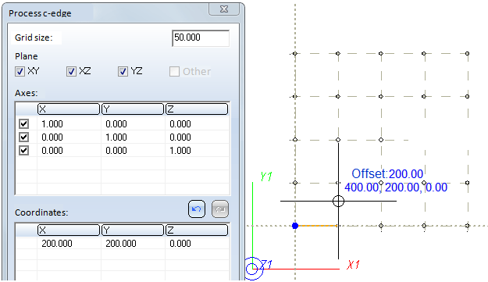Uncheck the first axis row checkbox
Screen dimensions: 488x282
[x=24, y=124]
